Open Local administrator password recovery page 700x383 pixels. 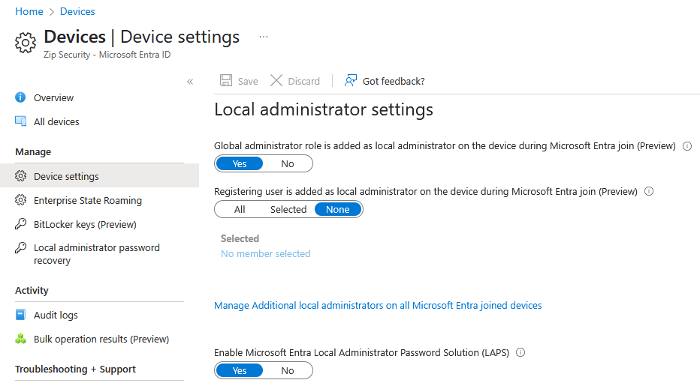tap(96, 254)
